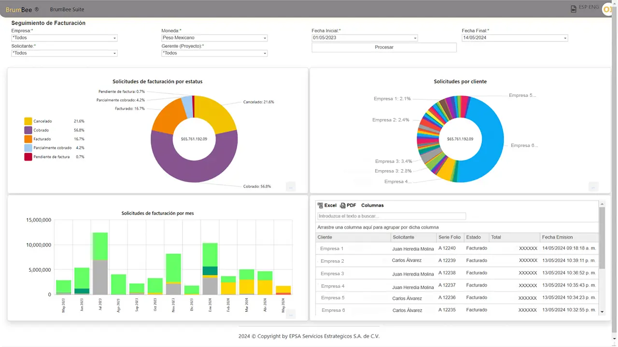Click the grid's vertical scrollbar thumb
Viewport: 618px width, 347px height.
coord(602,238)
